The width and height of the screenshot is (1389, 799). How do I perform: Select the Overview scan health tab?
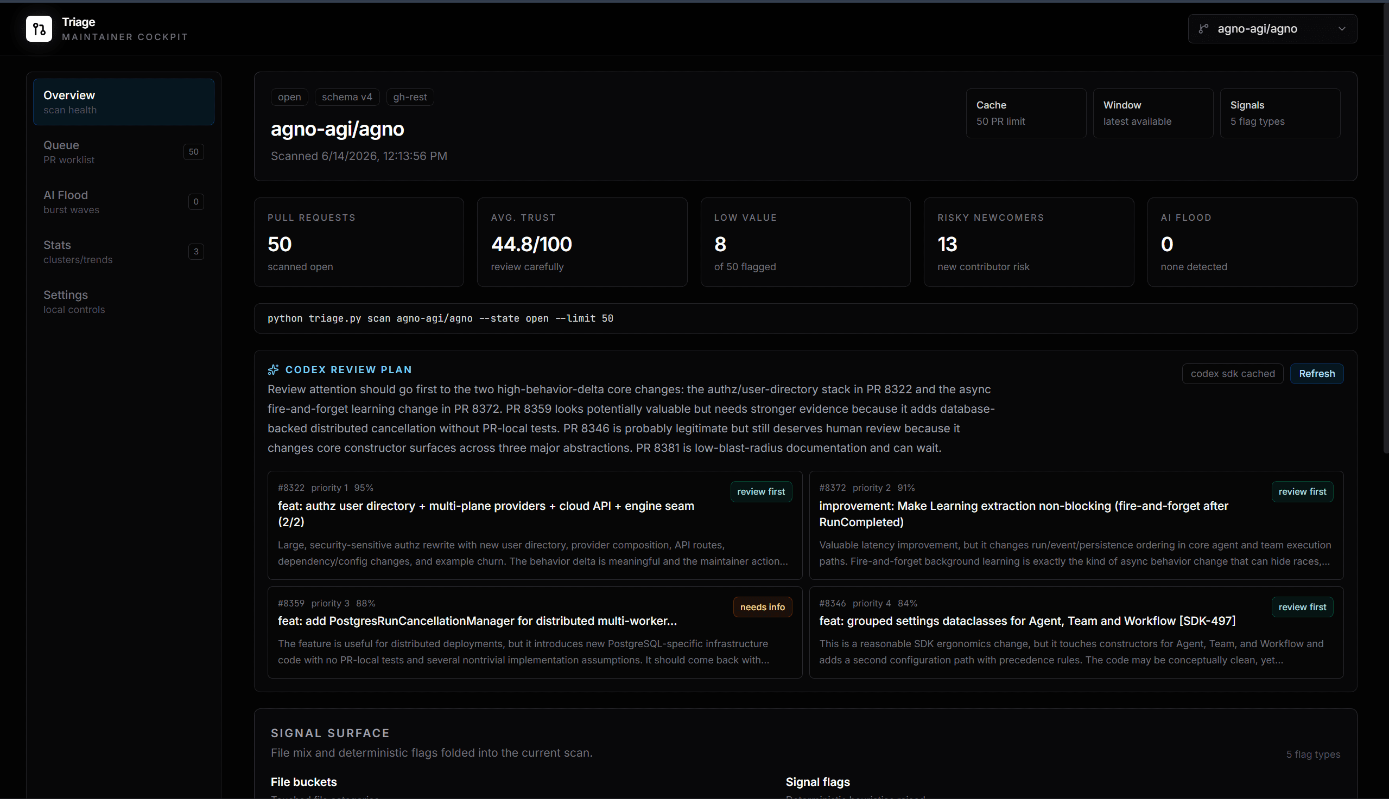[124, 102]
